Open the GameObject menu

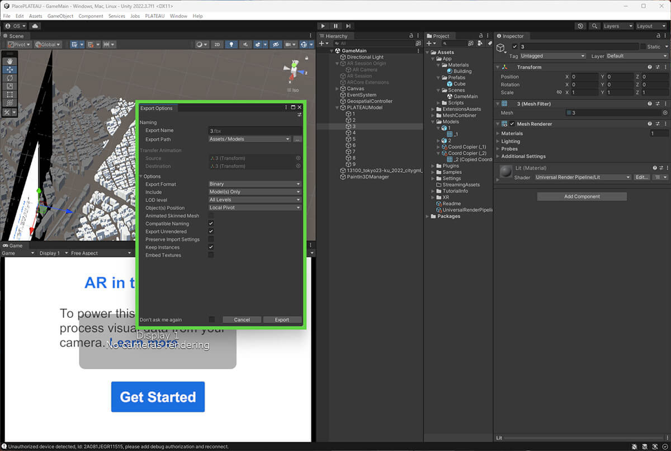(60, 16)
